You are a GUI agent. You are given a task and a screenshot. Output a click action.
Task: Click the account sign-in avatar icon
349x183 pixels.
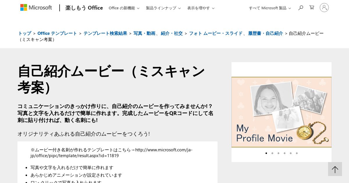[324, 8]
